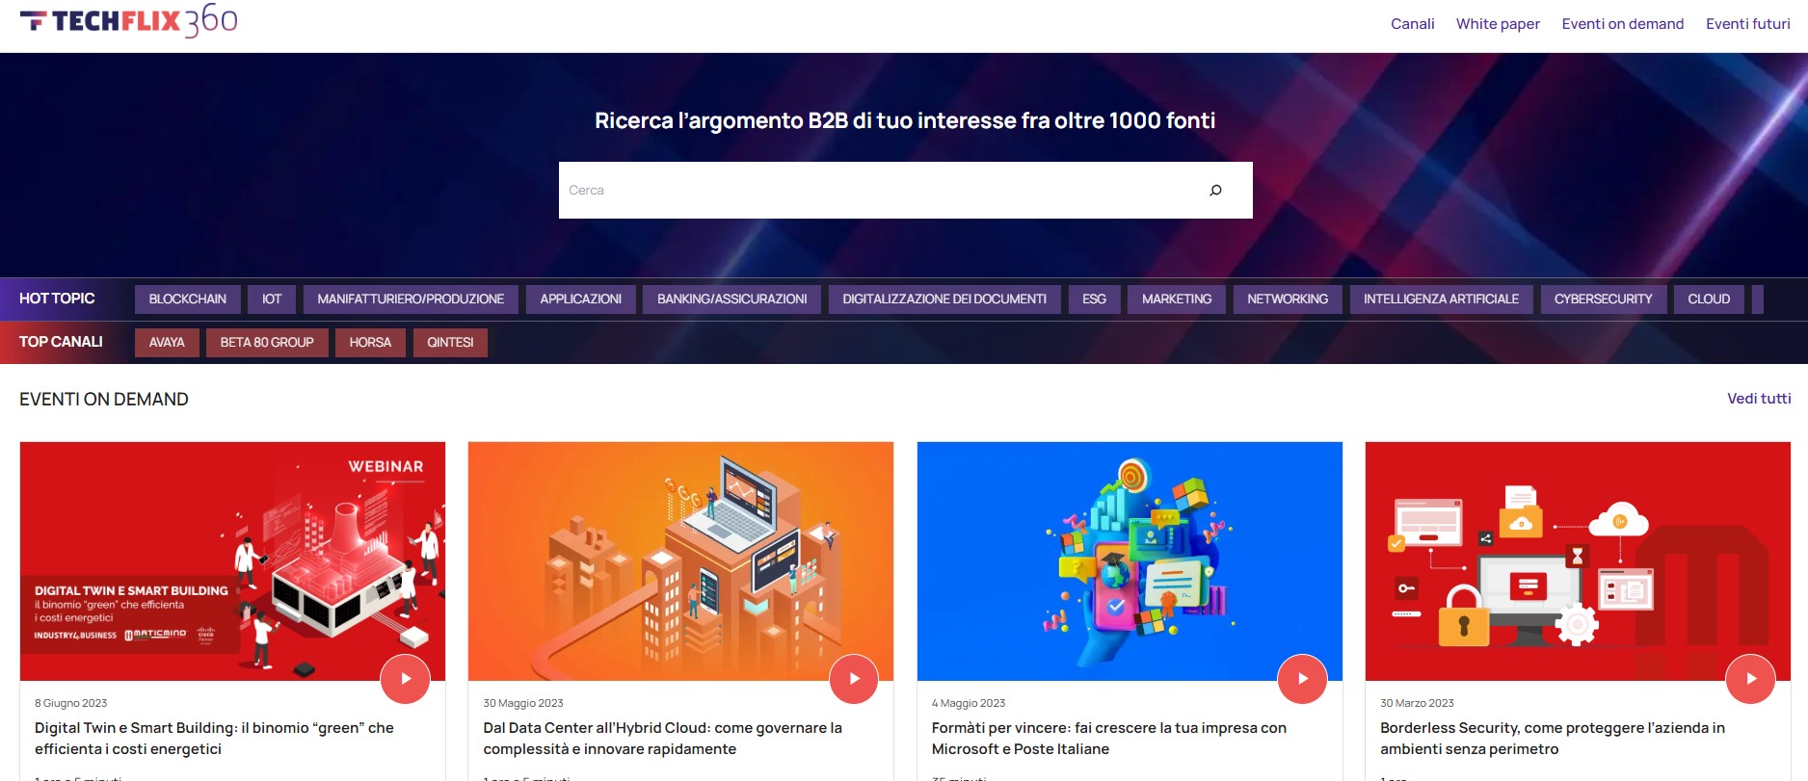
Task: Open the orange Hybrid Cloud event thumbnail
Action: click(x=680, y=561)
